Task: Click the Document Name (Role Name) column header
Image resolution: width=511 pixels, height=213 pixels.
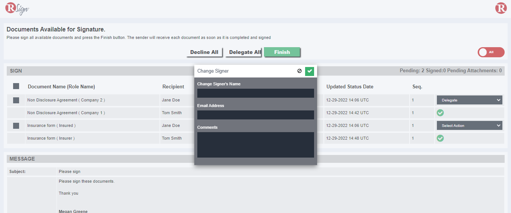Action: (x=61, y=86)
